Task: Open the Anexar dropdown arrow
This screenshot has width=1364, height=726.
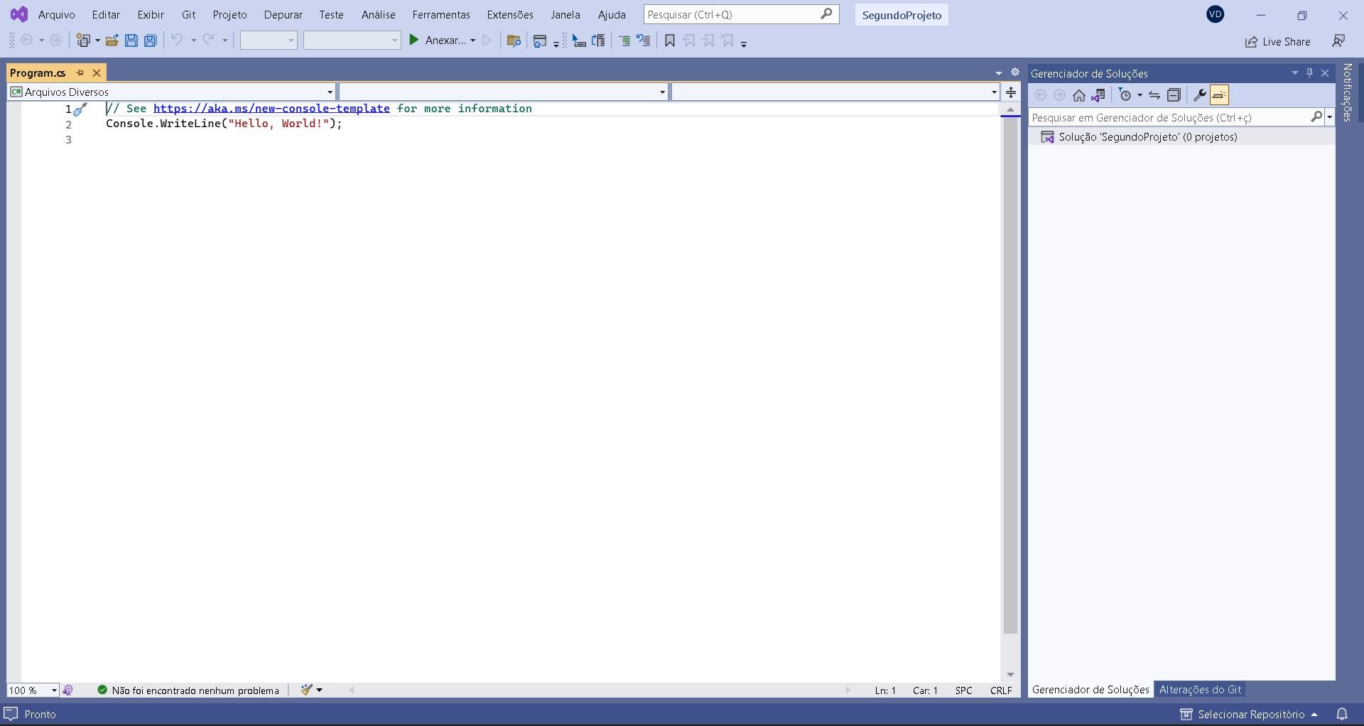Action: point(472,40)
